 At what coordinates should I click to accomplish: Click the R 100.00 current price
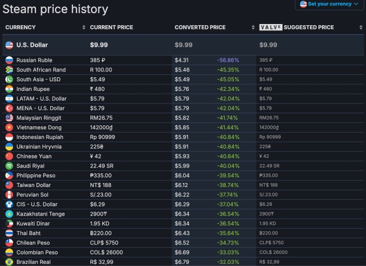[101, 70]
